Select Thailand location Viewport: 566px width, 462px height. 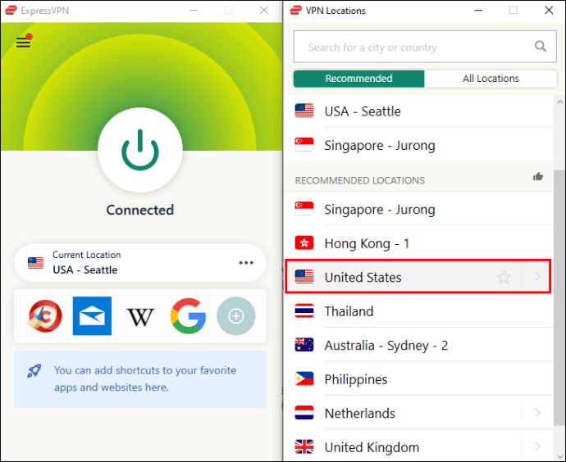pos(418,311)
